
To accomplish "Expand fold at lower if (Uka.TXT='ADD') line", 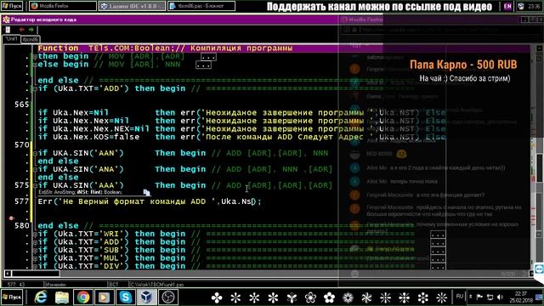I will (x=35, y=242).
